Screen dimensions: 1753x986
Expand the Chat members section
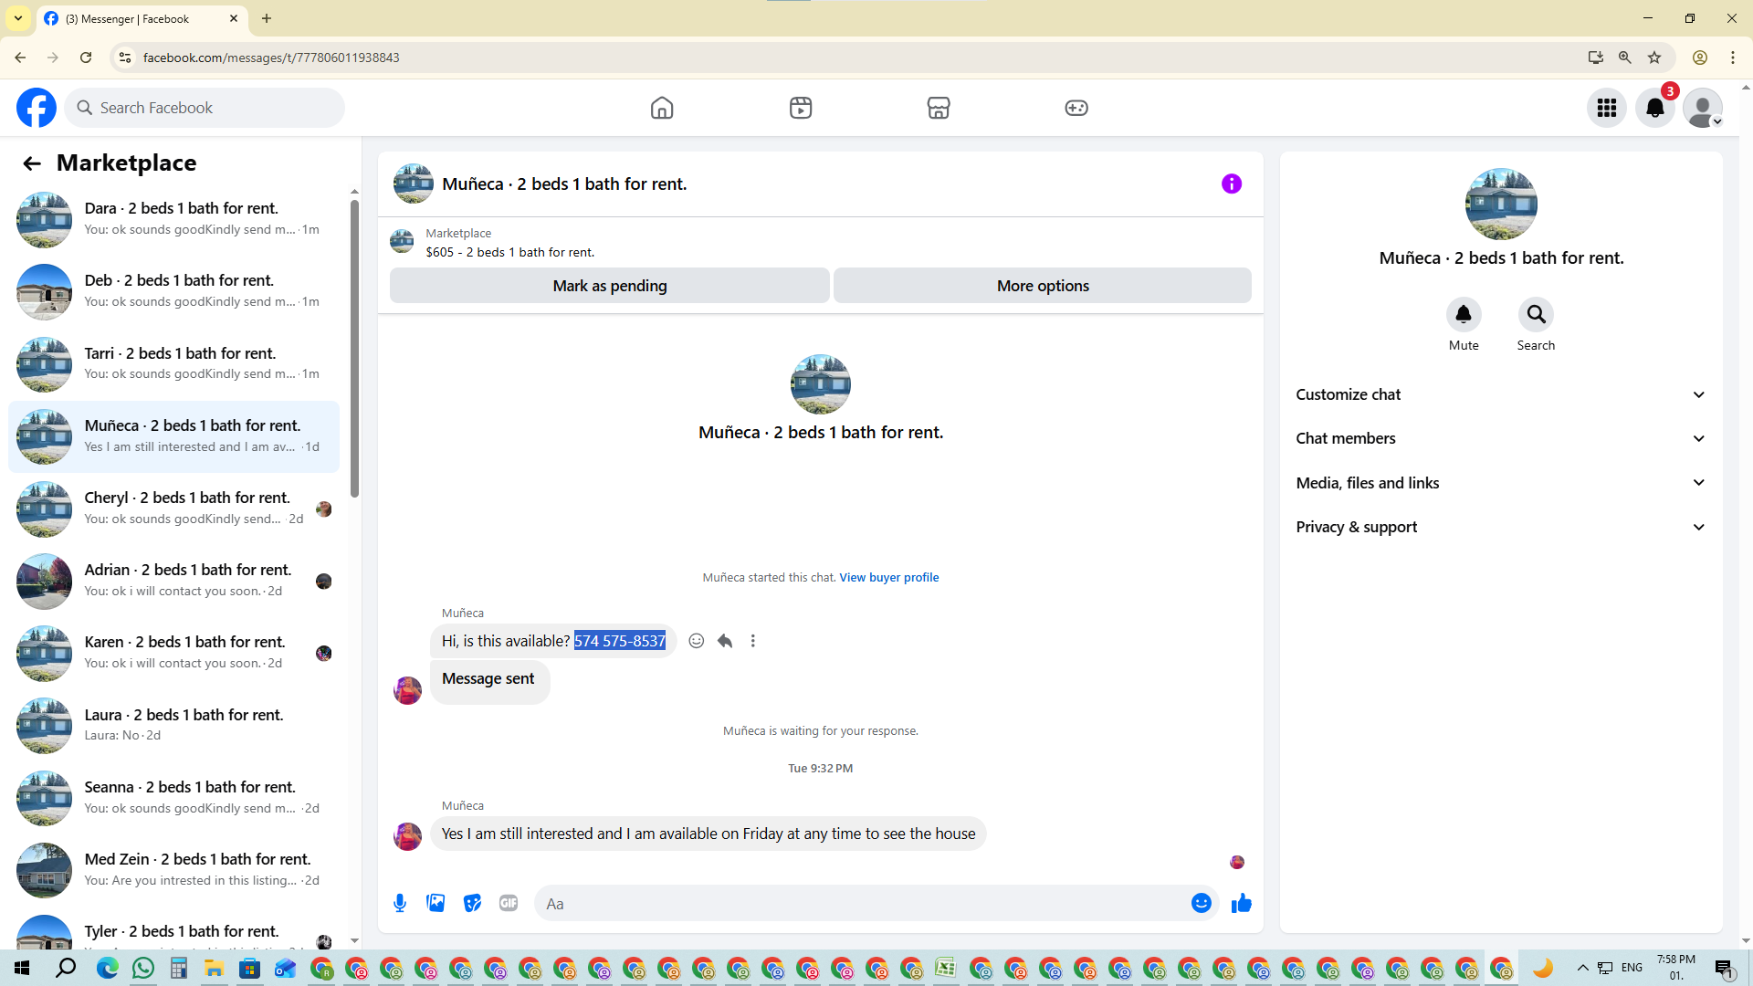pos(1500,438)
